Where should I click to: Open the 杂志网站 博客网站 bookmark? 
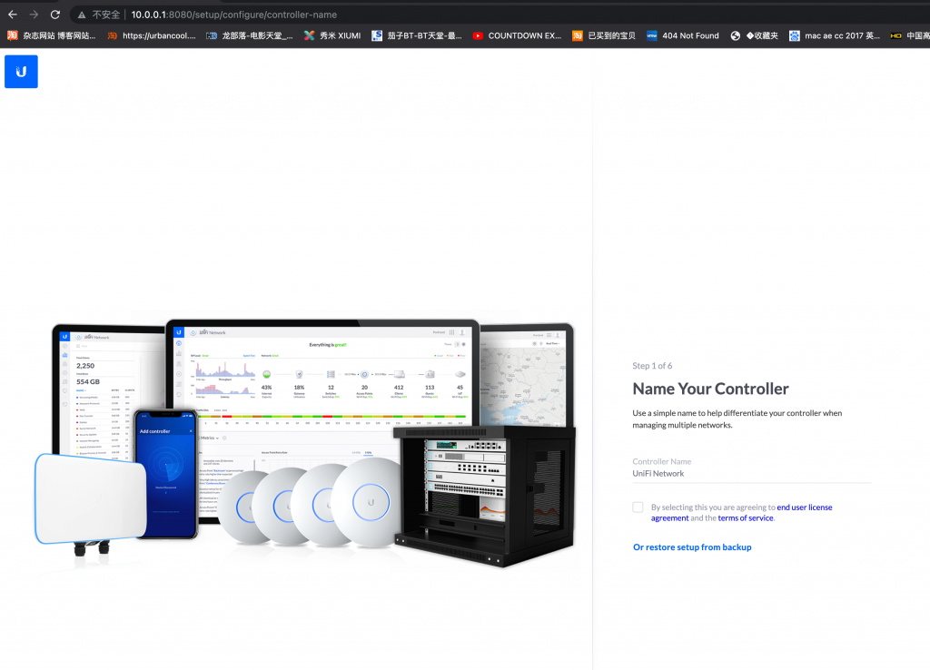[x=52, y=35]
